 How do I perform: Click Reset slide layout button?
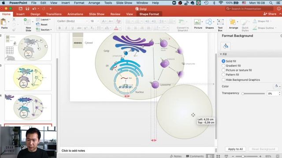pos(42,25)
